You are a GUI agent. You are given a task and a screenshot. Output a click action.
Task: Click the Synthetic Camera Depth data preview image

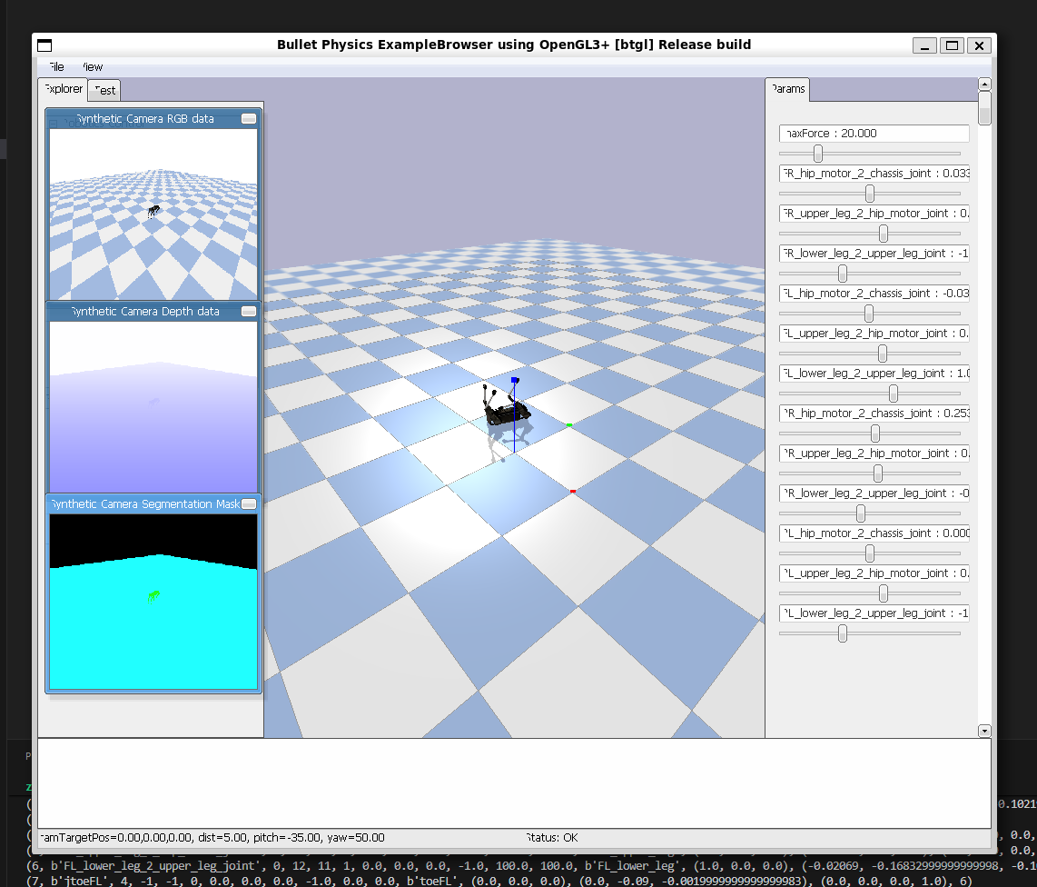click(x=153, y=406)
